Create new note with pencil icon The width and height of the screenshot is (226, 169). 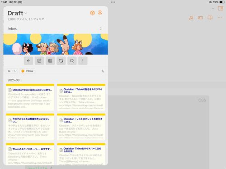click(x=39, y=61)
